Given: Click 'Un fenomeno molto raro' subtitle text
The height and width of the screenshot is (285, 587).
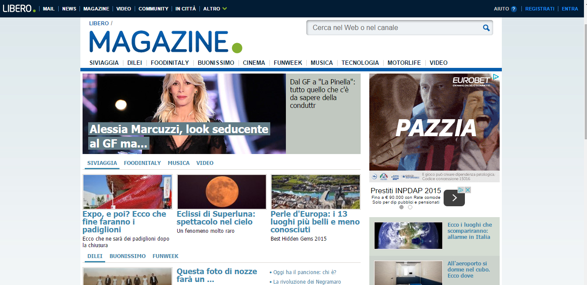Looking at the screenshot, I should tap(206, 231).
